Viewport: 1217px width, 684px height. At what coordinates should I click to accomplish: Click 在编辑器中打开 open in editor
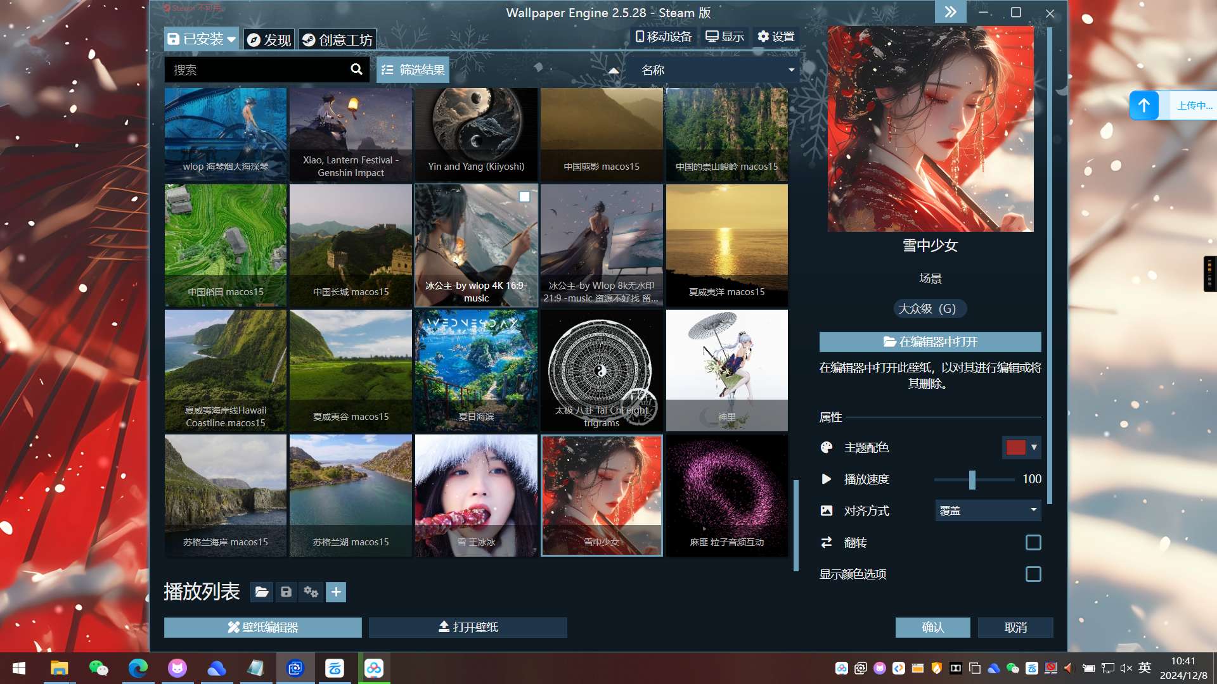[x=930, y=342]
